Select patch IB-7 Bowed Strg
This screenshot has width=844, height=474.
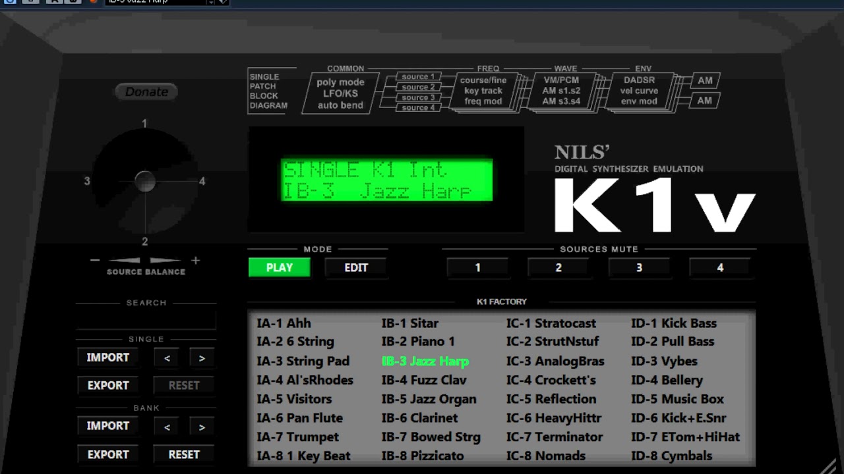[431, 437]
